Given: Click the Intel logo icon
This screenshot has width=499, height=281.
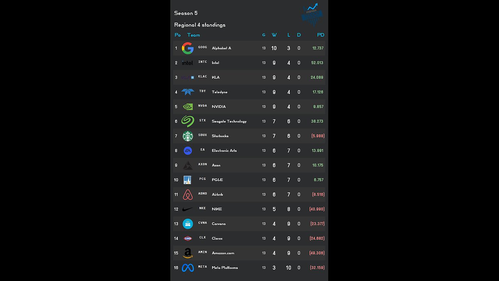Looking at the screenshot, I should [188, 63].
